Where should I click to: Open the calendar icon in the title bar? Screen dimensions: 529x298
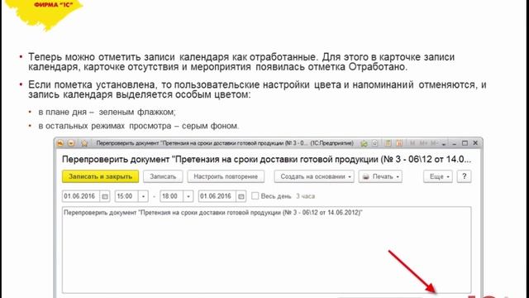click(399, 143)
